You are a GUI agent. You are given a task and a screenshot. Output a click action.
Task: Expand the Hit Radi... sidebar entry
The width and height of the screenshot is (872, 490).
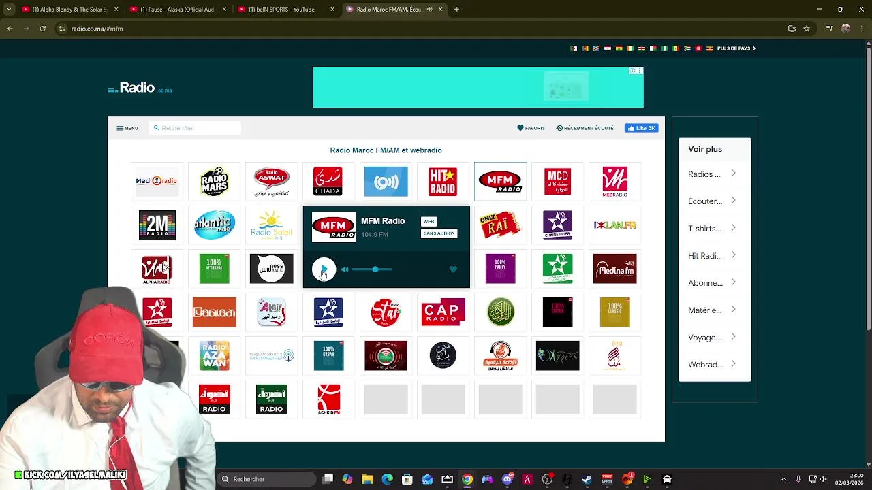point(715,256)
